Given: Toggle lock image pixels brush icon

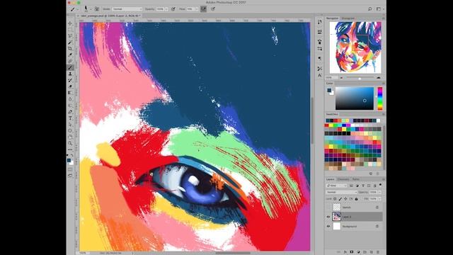Looking at the screenshot, I should (x=340, y=199).
